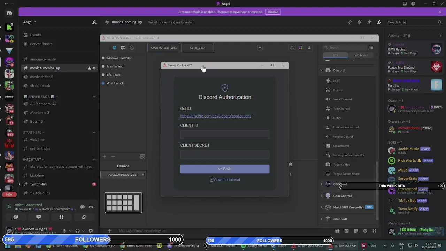
Task: Open OBS in Windows taskbar
Action: [x=221, y=245]
